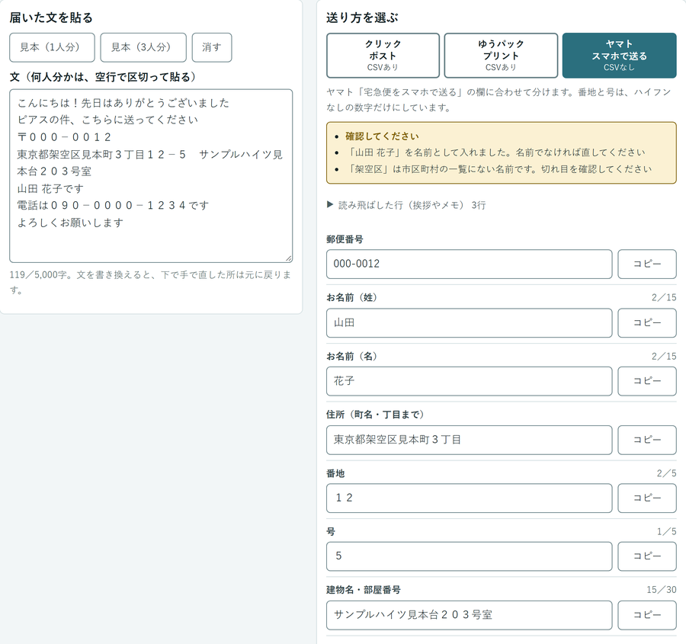Copy the お名前（姓） value
The height and width of the screenshot is (644, 686).
[x=647, y=323]
